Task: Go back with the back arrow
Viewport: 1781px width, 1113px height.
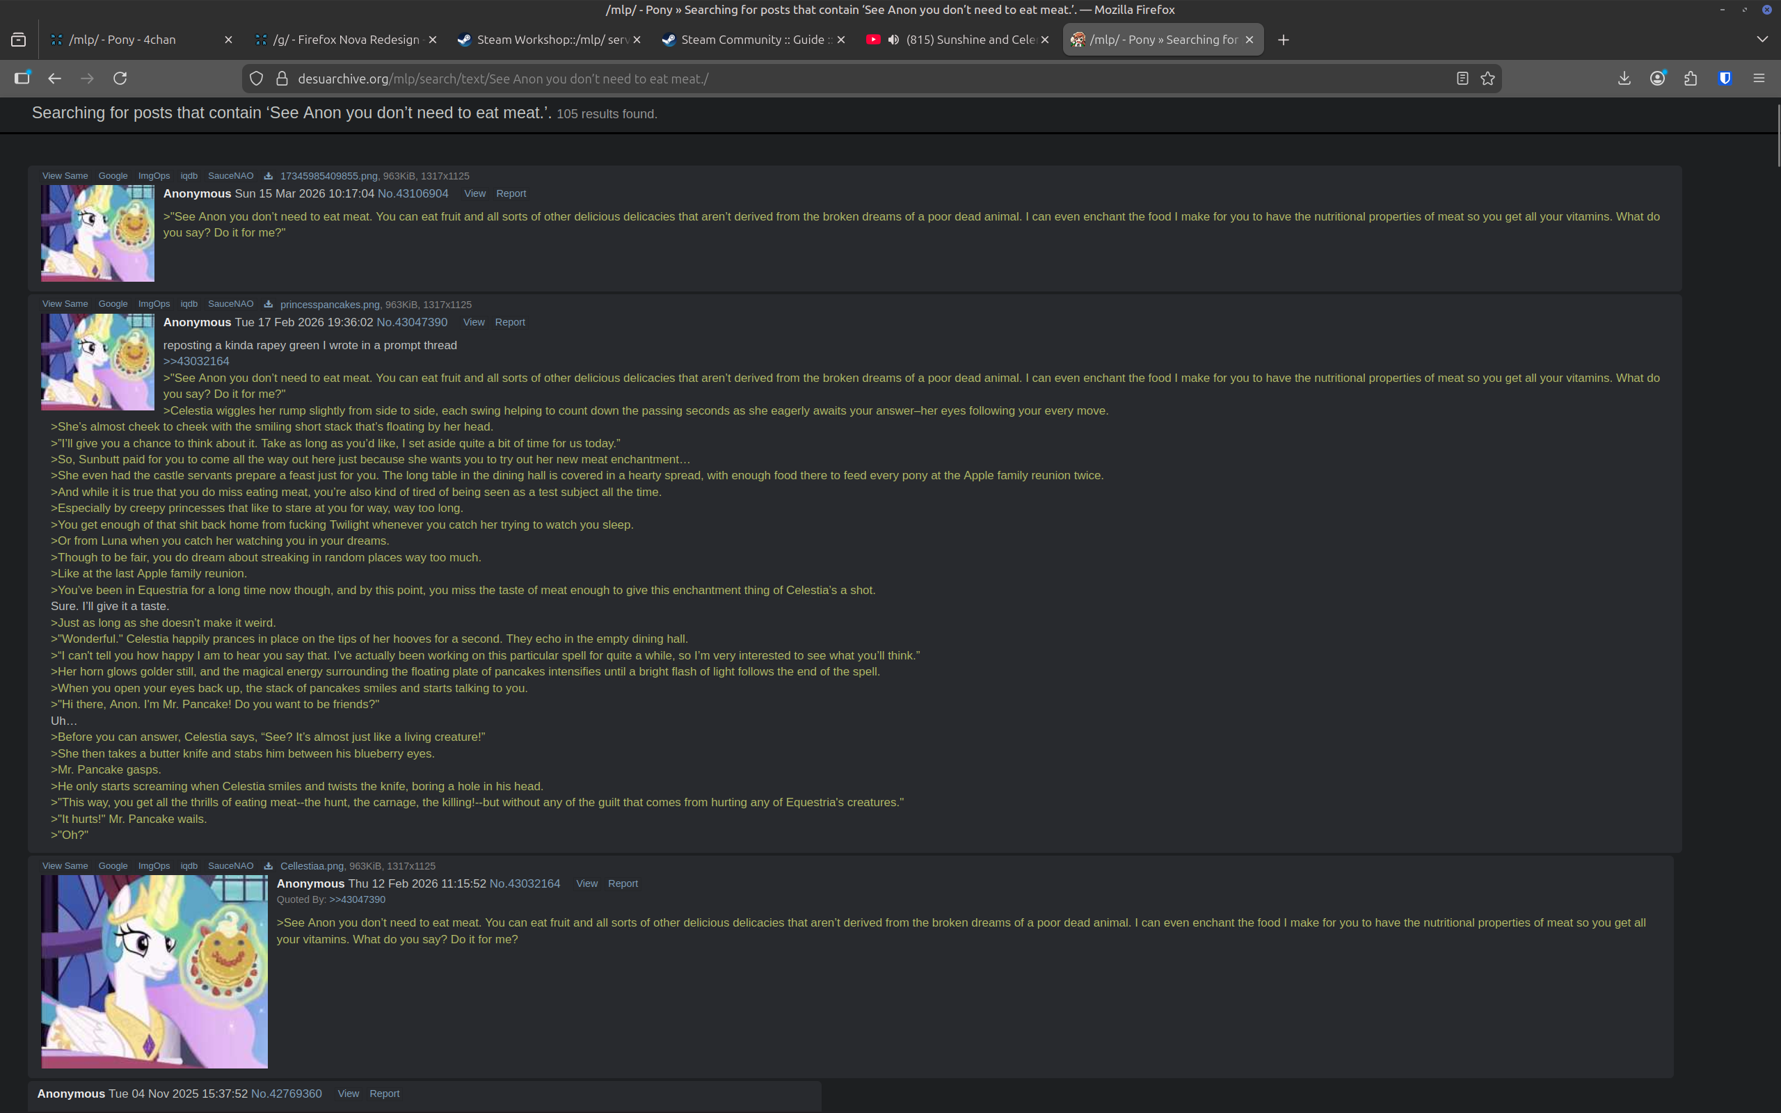Action: point(54,78)
